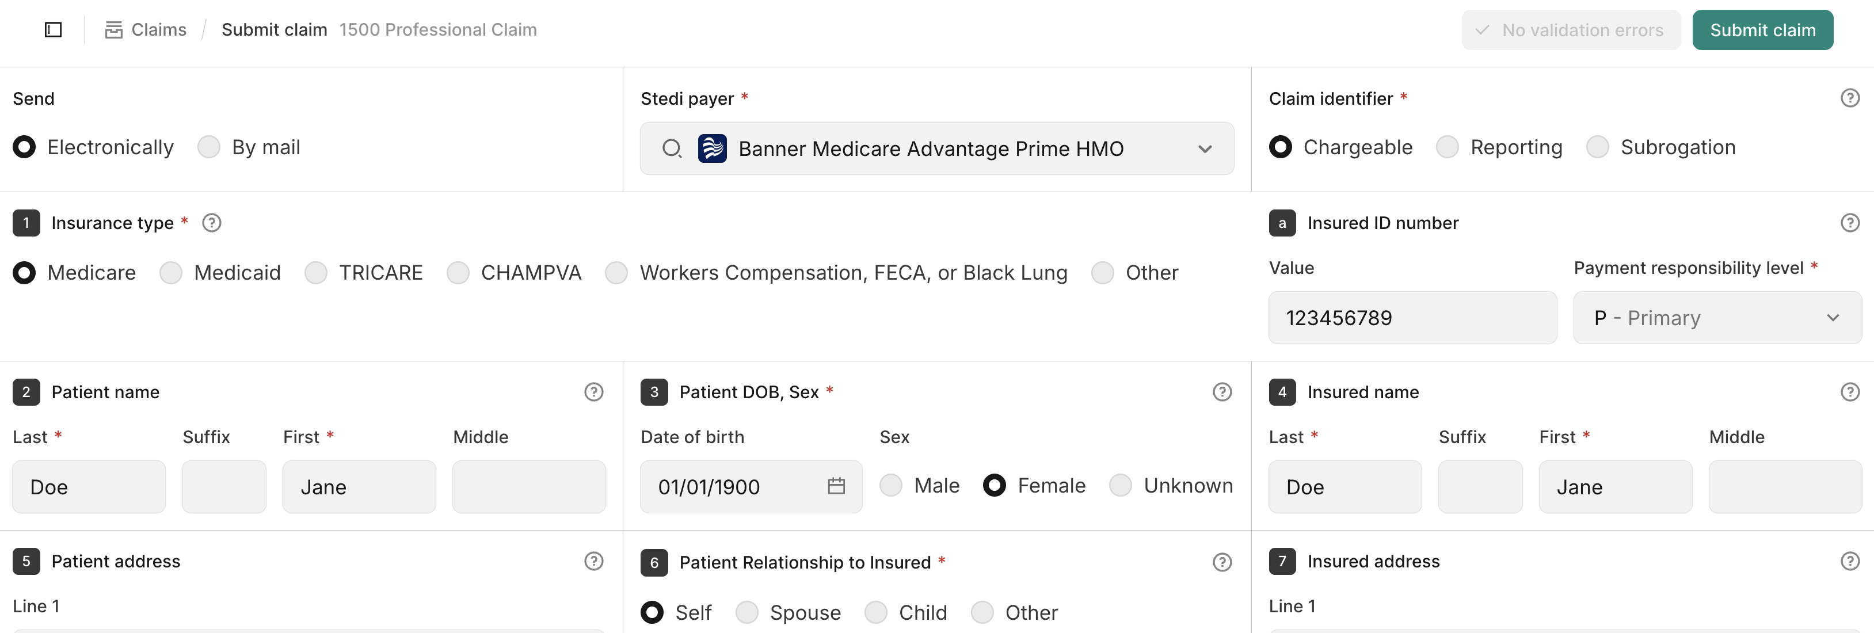Navigate to Claims breadcrumb

click(x=159, y=30)
